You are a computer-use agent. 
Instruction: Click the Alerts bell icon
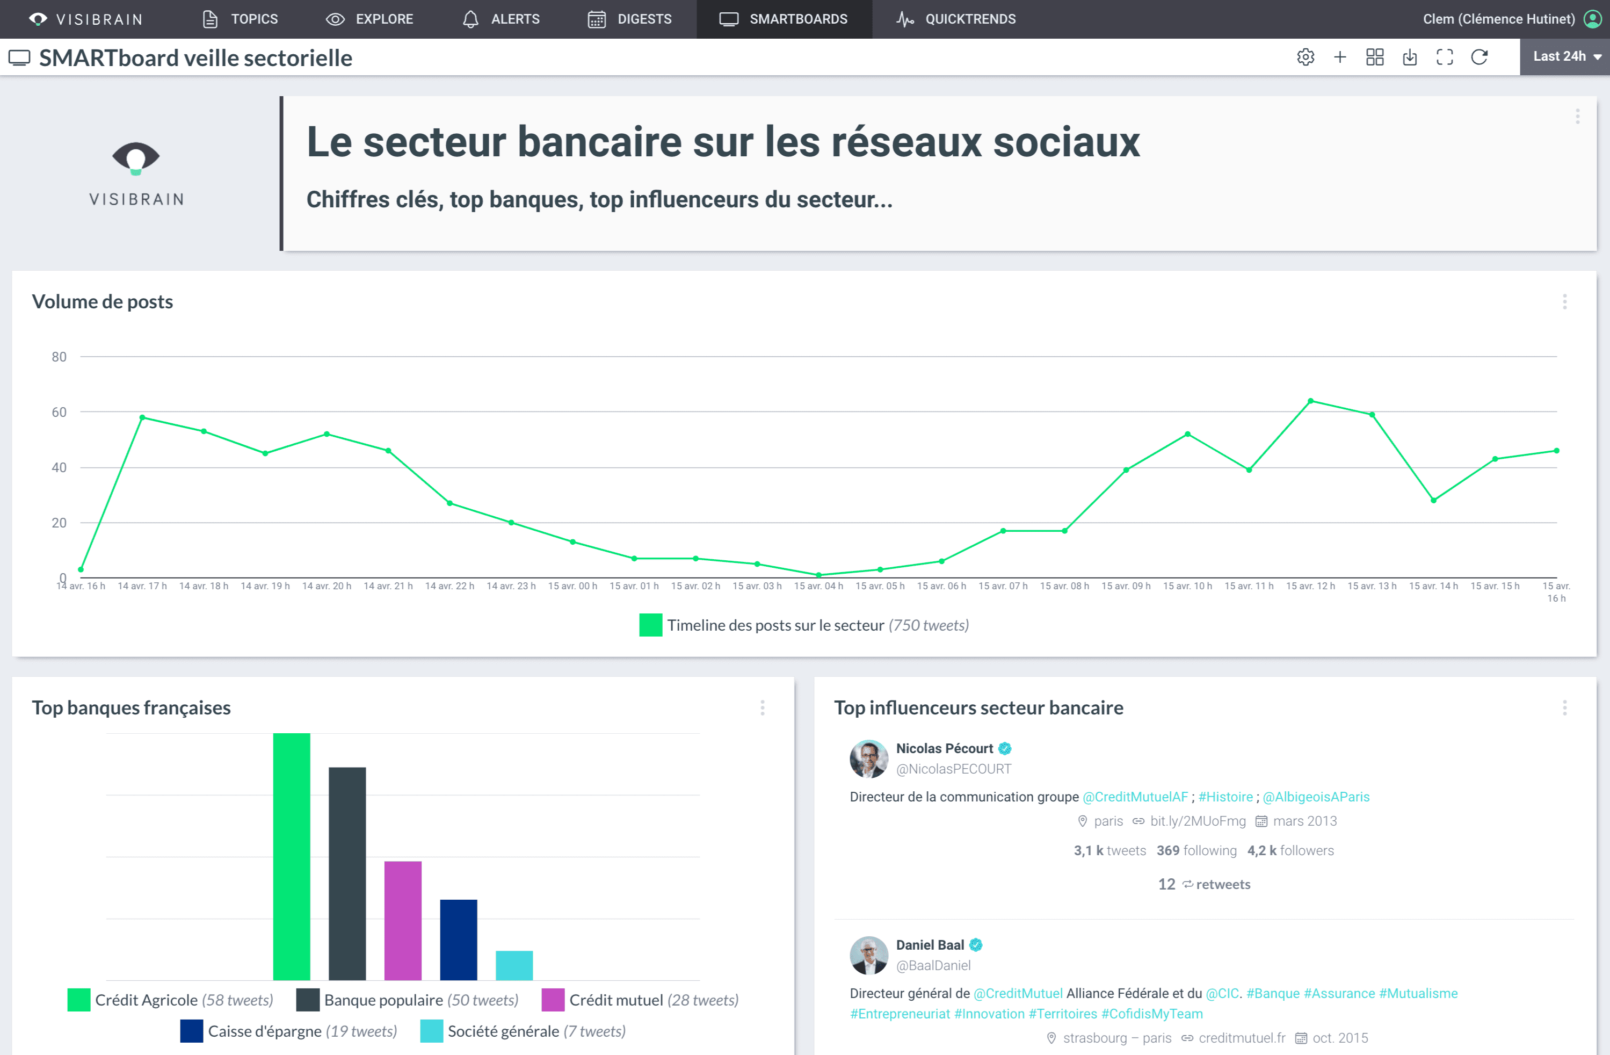pos(471,19)
